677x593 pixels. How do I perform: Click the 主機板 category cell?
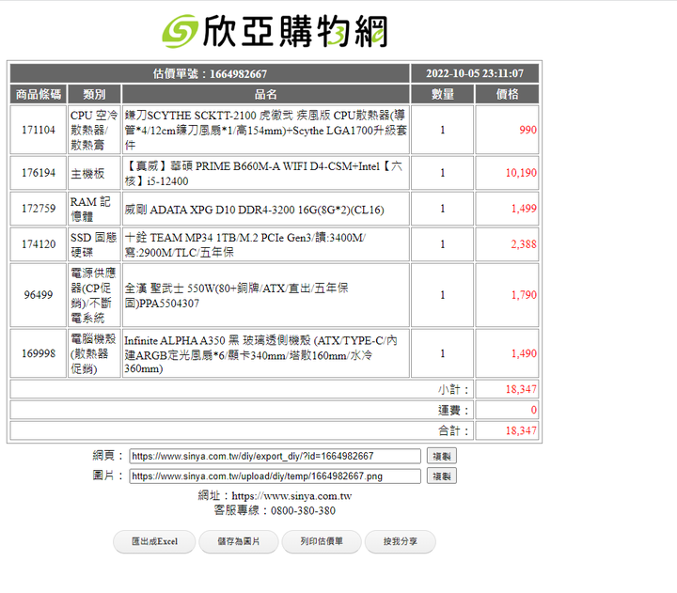click(94, 173)
